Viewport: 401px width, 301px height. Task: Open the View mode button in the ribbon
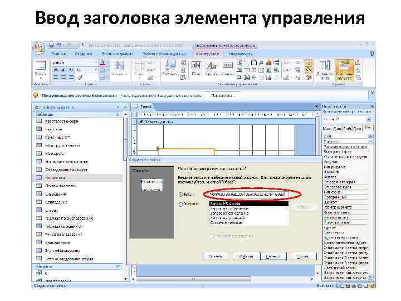tap(41, 69)
